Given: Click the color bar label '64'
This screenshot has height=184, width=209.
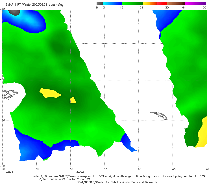Looking at the screenshot, I should point(184,7).
